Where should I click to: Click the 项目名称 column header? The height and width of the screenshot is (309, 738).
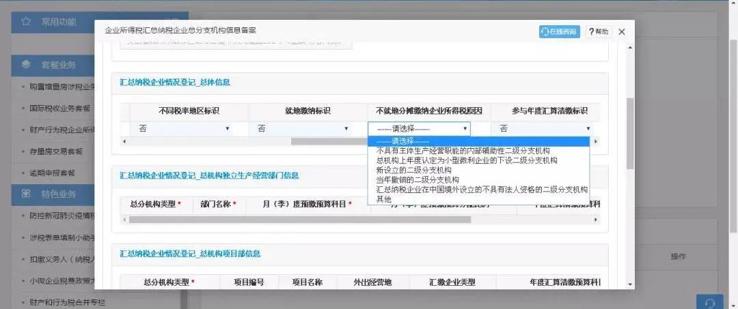(307, 282)
